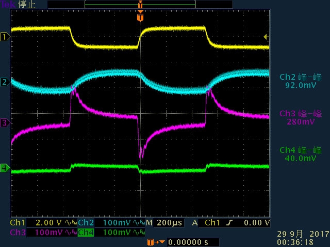Click the trigger source Ch1 readout

[x=212, y=223]
